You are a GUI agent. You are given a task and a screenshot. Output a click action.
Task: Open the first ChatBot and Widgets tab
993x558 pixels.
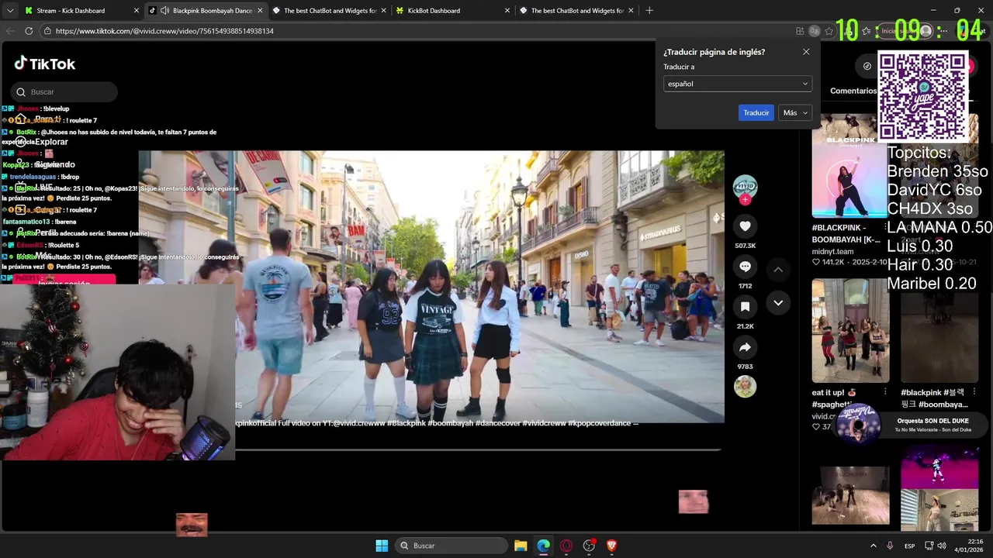pos(330,11)
